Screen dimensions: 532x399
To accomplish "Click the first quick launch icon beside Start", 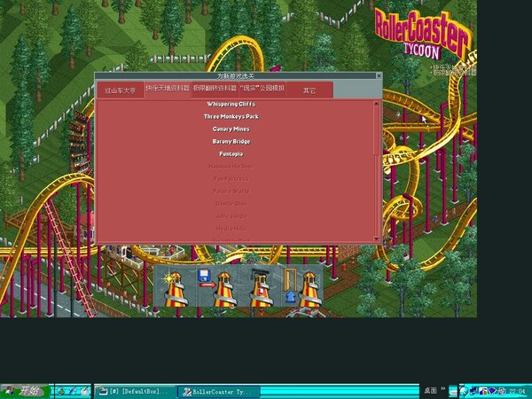I will pos(60,392).
